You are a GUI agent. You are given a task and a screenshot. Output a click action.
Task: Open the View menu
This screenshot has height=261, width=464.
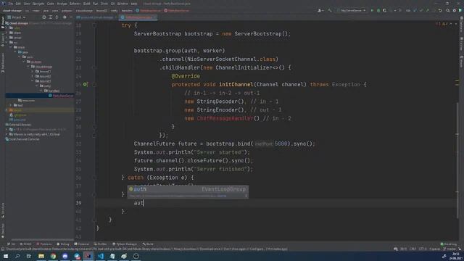click(27, 4)
